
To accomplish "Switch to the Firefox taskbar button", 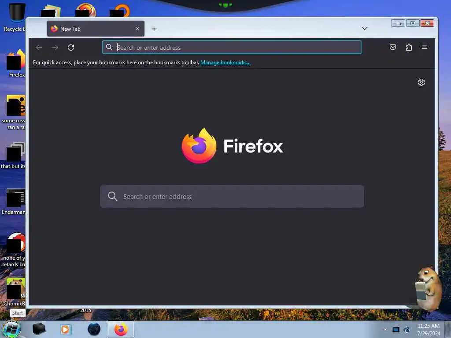I will [x=121, y=329].
